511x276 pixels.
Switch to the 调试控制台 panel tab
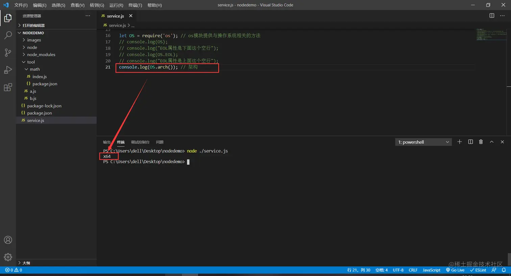point(140,142)
